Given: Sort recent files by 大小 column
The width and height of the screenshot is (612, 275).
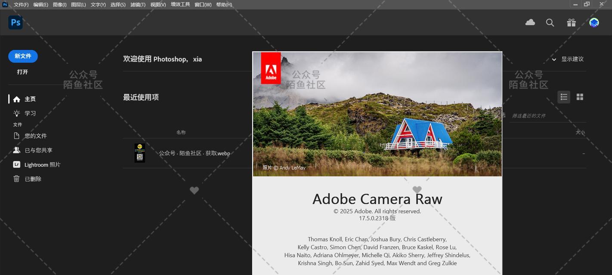Looking at the screenshot, I should (580, 132).
